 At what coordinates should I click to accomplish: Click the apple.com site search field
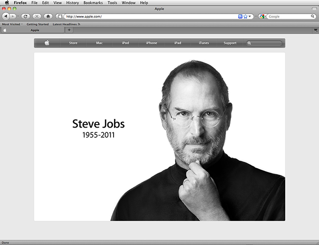(264, 43)
